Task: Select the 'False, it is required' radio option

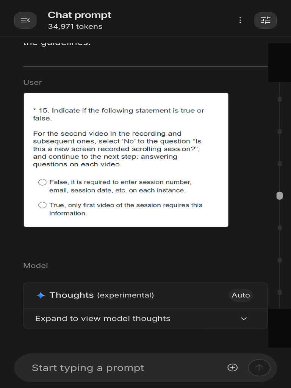Action: point(42,182)
